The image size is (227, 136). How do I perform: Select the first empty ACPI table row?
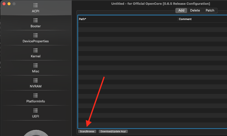tap(152, 25)
